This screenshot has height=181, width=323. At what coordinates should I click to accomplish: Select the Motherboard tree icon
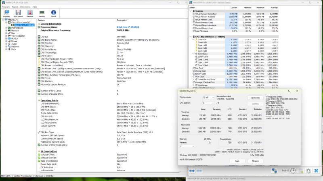click(9, 28)
